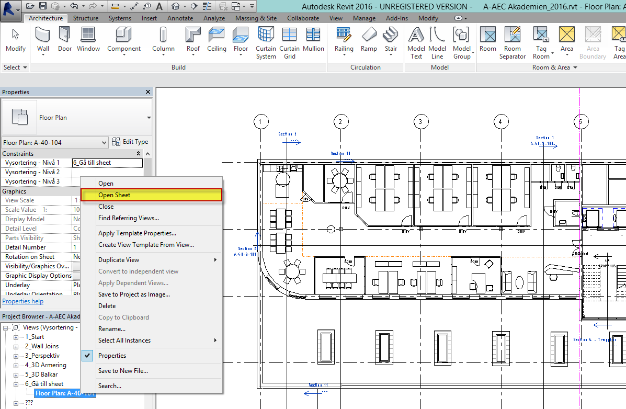Select the Stair tool
626x409 pixels.
[391, 39]
